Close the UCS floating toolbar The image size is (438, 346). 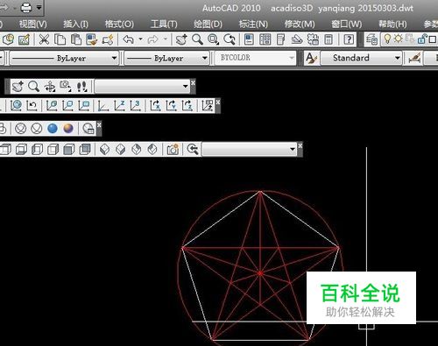218,102
